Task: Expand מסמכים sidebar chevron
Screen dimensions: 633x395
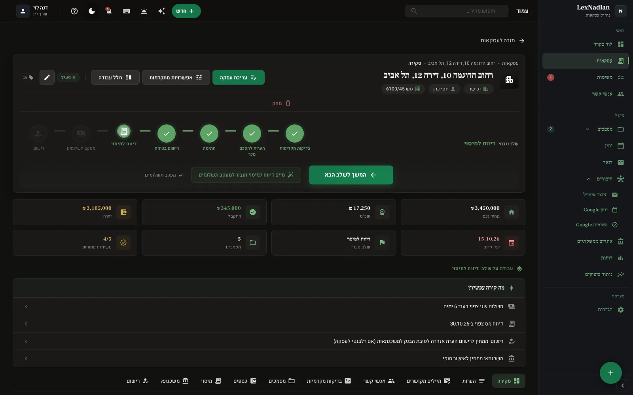Action: pos(588,129)
